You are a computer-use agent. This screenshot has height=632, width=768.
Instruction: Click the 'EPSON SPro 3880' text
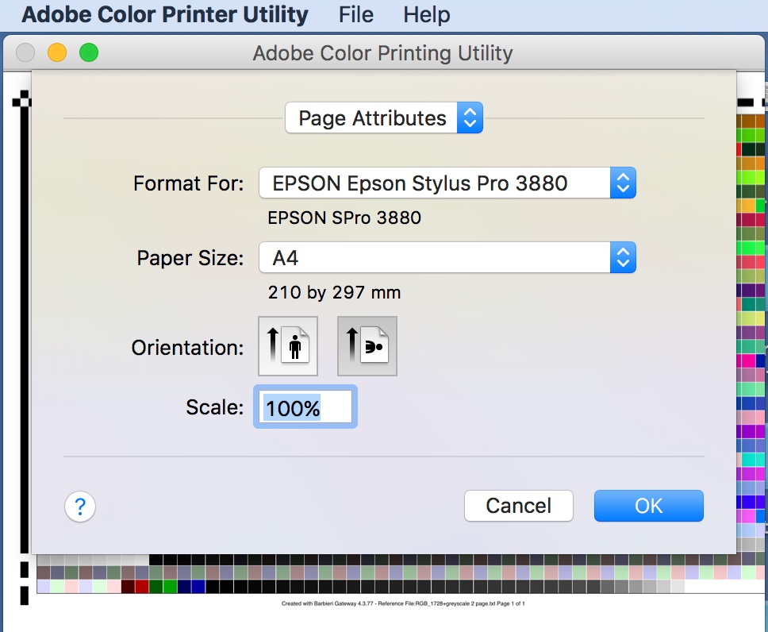pyautogui.click(x=344, y=218)
